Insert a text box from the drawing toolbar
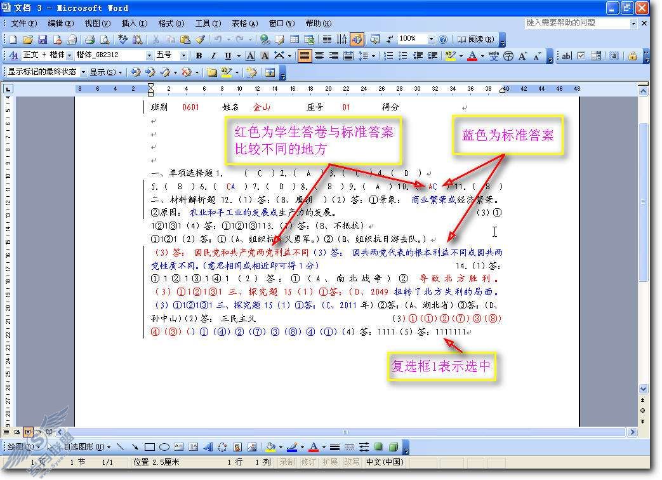662x480 pixels. click(x=178, y=446)
